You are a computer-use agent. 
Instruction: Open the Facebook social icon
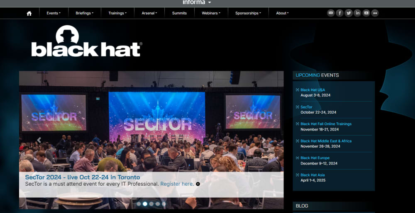click(339, 13)
